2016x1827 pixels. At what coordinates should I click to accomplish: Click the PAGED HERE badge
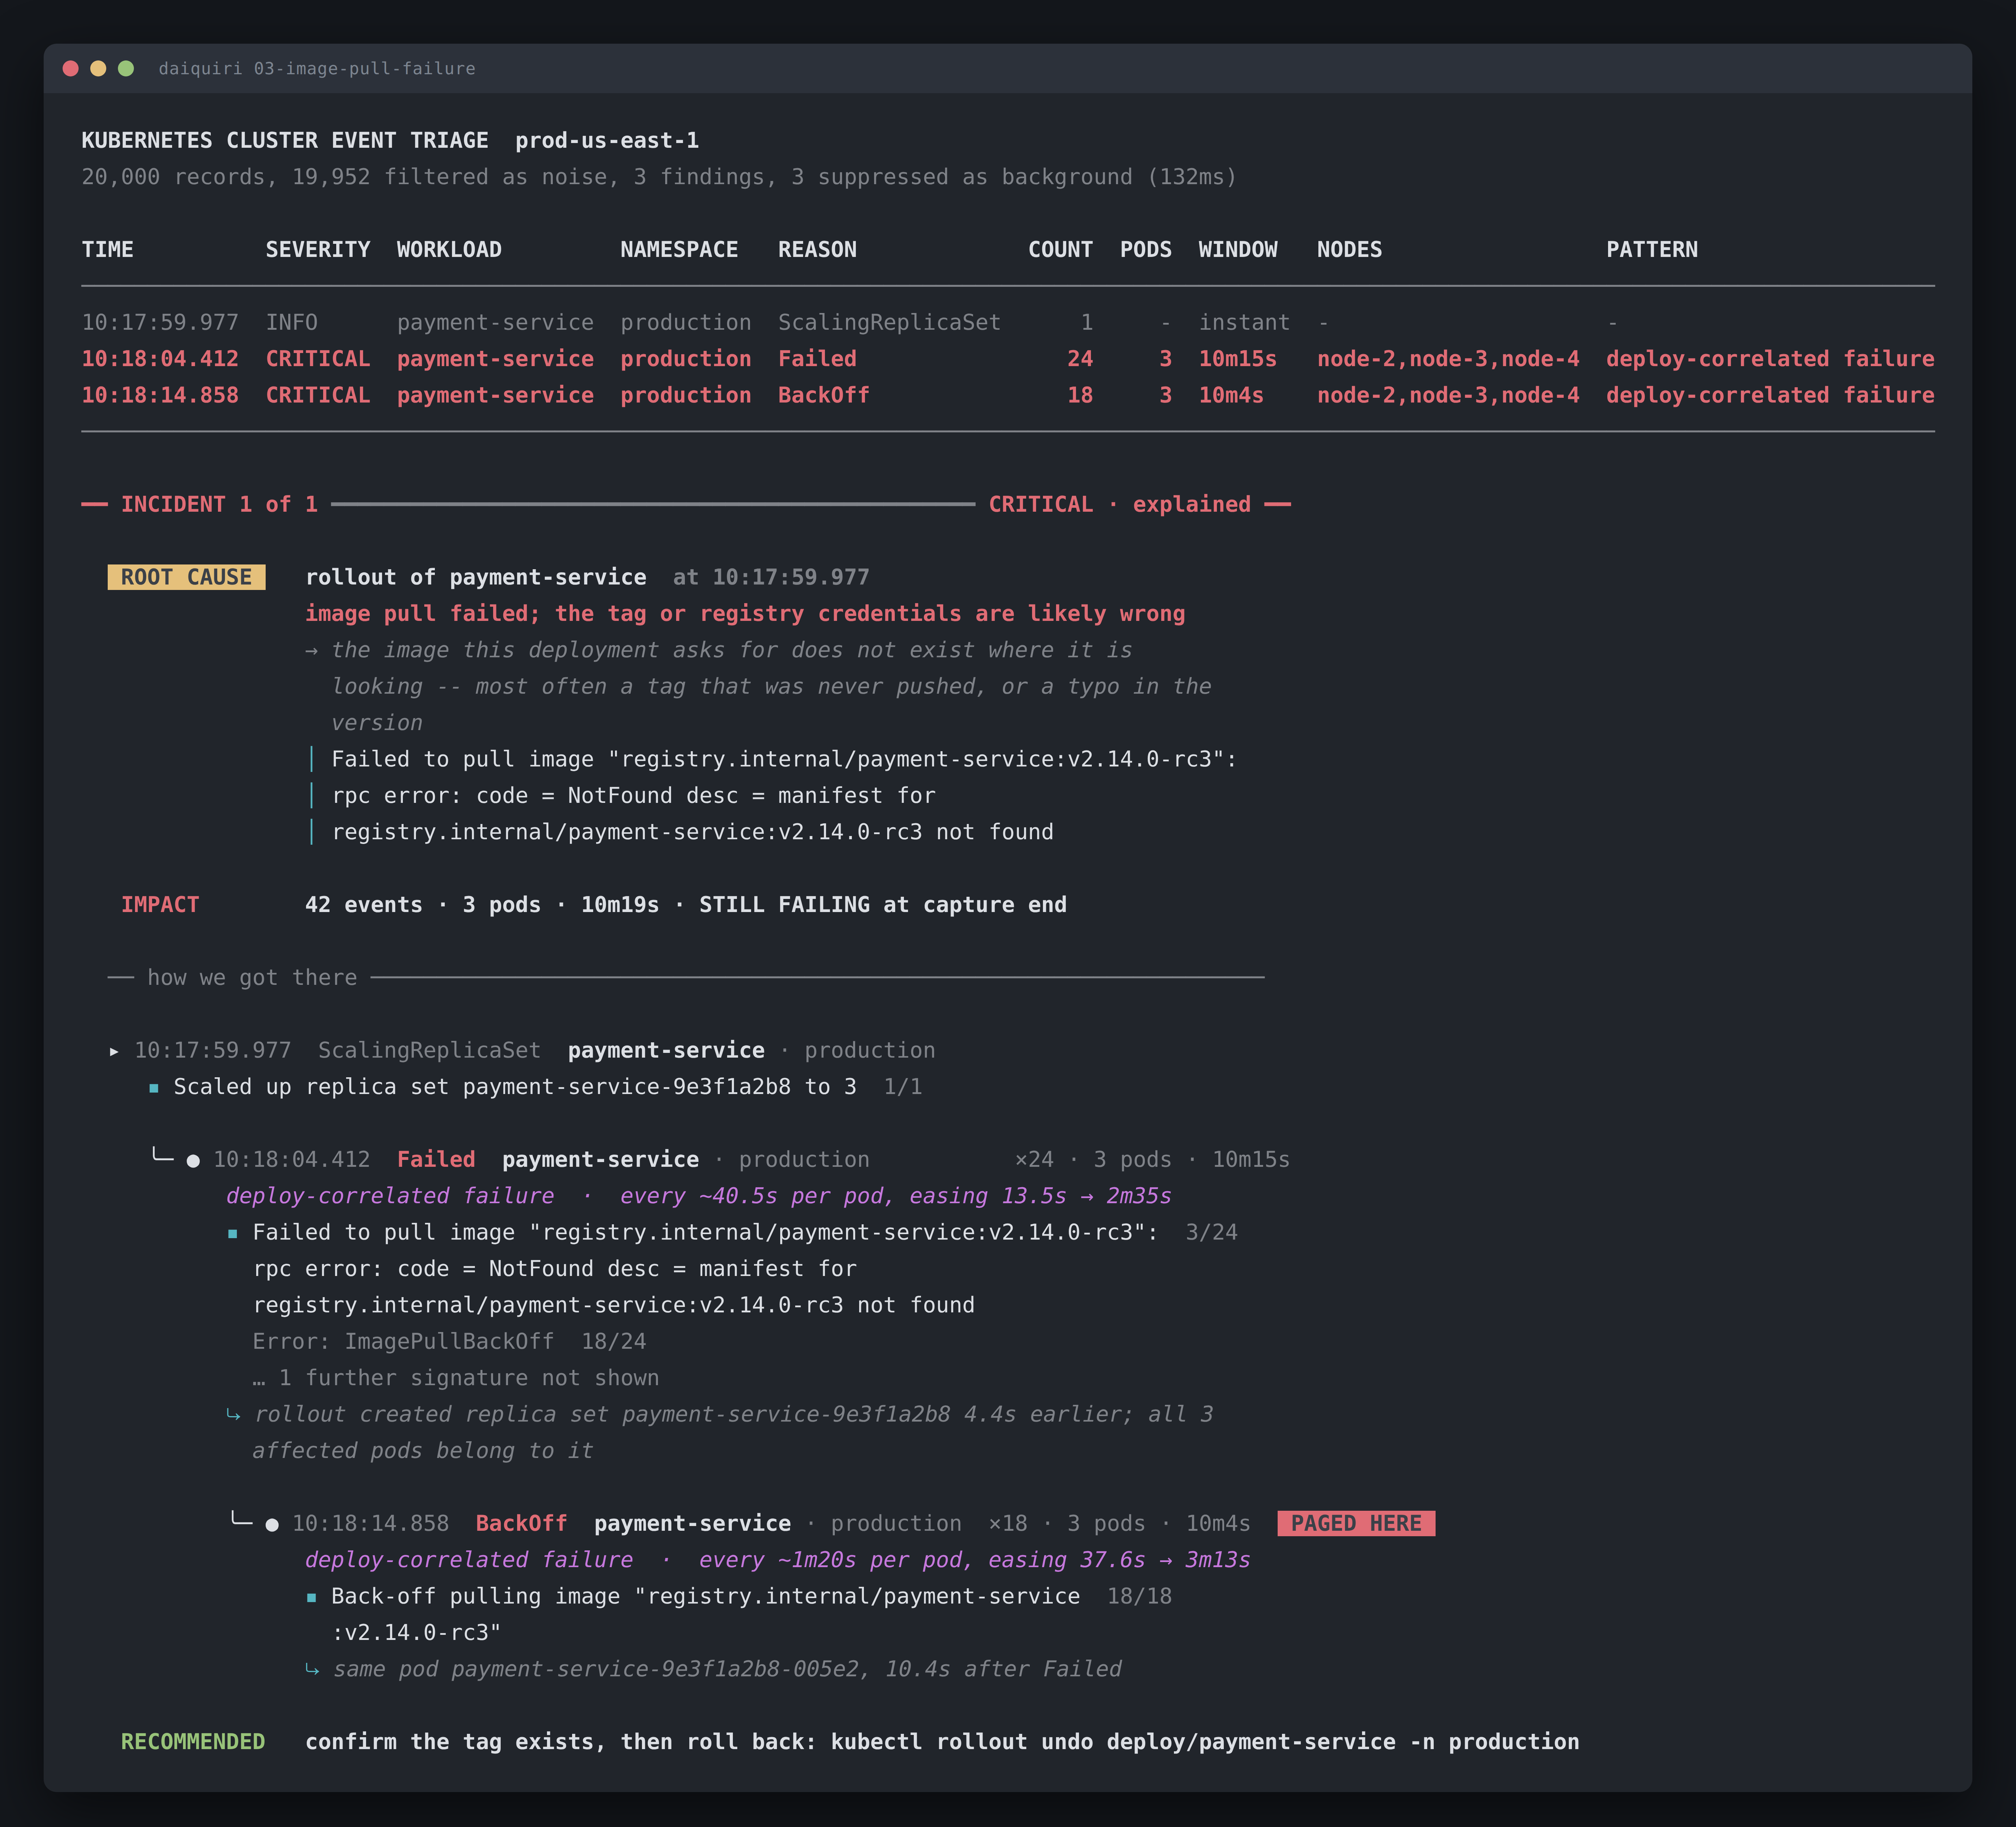(1356, 1523)
